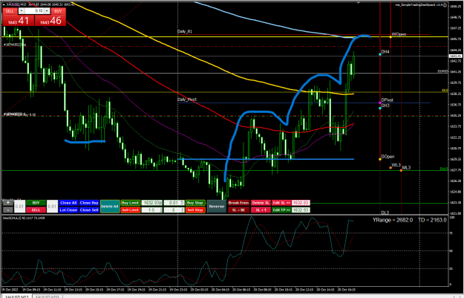This screenshot has height=298, width=464.
Task: Click the SL + 1 button
Action: [x=261, y=210]
